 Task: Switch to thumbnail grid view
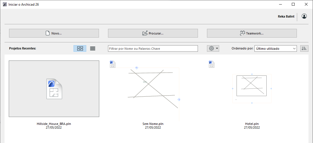tap(80, 48)
